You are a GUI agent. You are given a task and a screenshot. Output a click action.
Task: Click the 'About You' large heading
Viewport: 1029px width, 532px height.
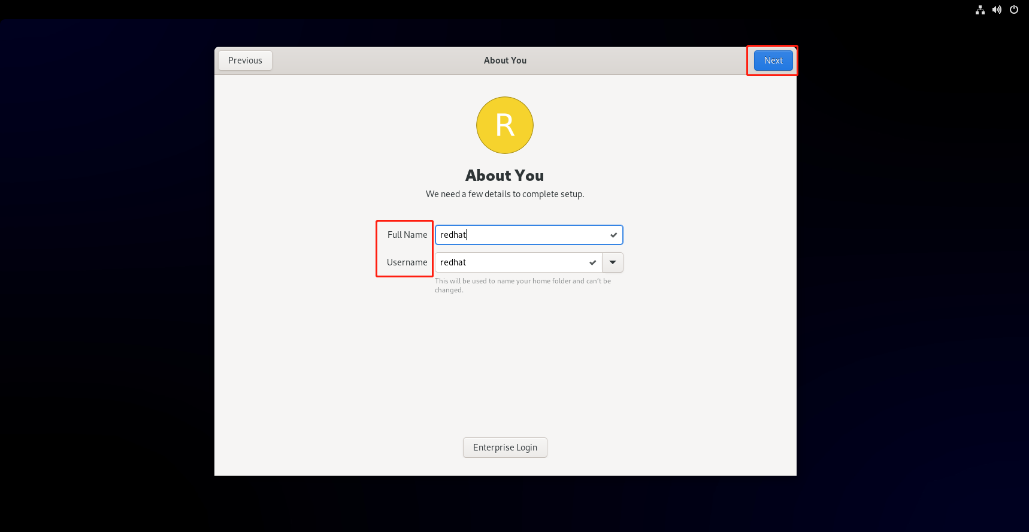[x=505, y=176]
